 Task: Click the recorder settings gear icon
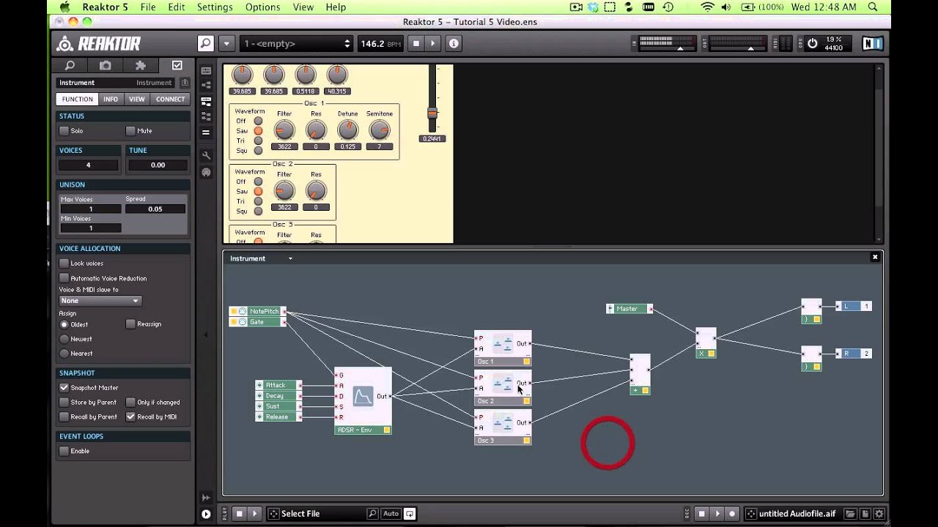[879, 513]
